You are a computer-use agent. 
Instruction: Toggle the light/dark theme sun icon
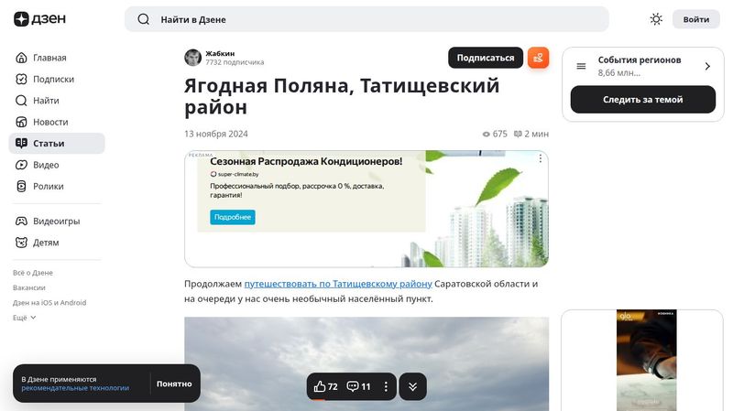(x=656, y=19)
